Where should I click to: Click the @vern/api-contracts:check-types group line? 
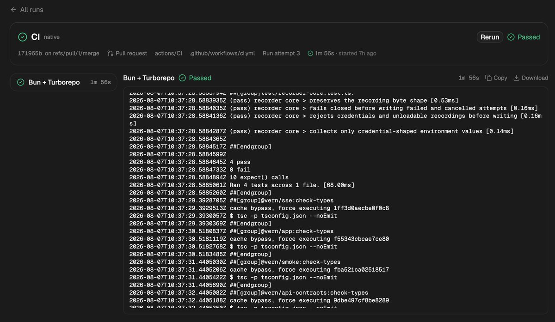[249, 292]
